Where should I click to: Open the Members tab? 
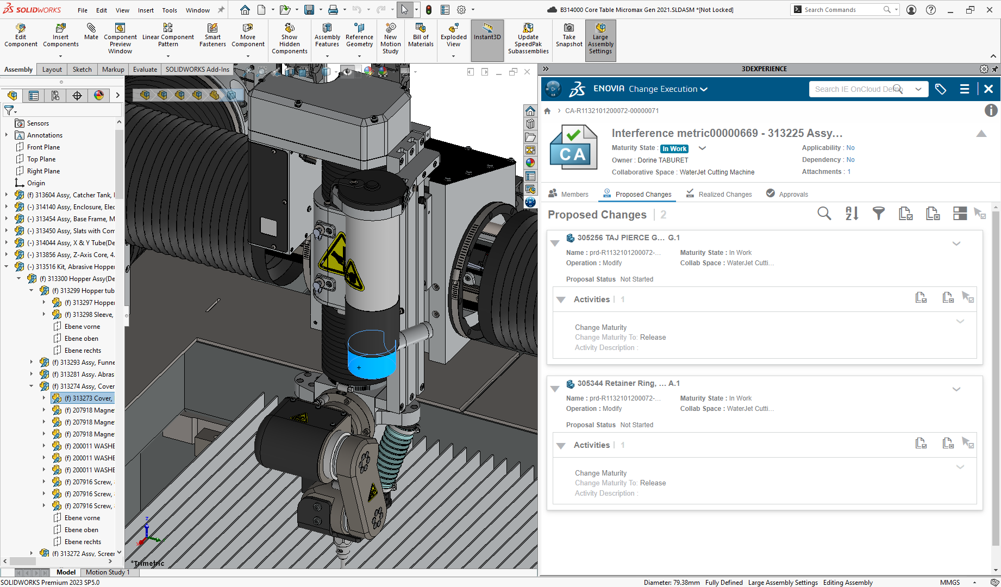568,194
